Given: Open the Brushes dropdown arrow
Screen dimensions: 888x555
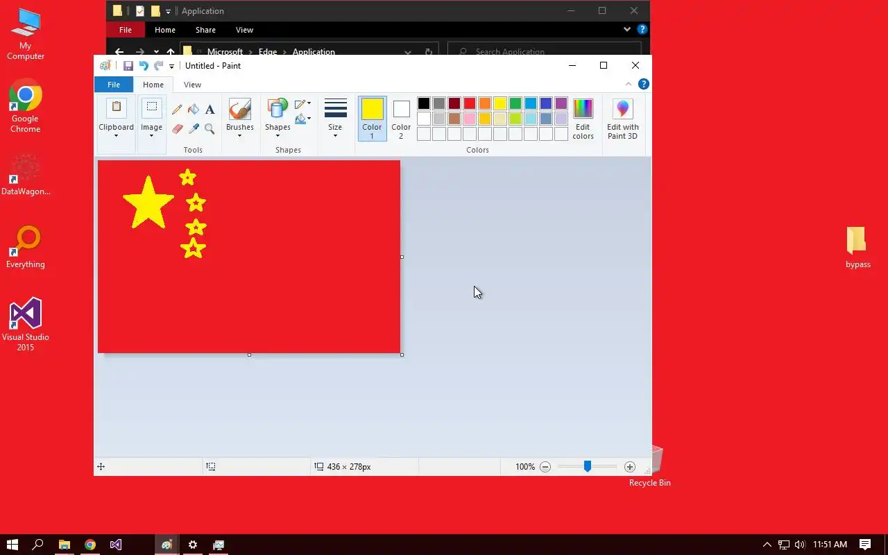Looking at the screenshot, I should click(240, 135).
